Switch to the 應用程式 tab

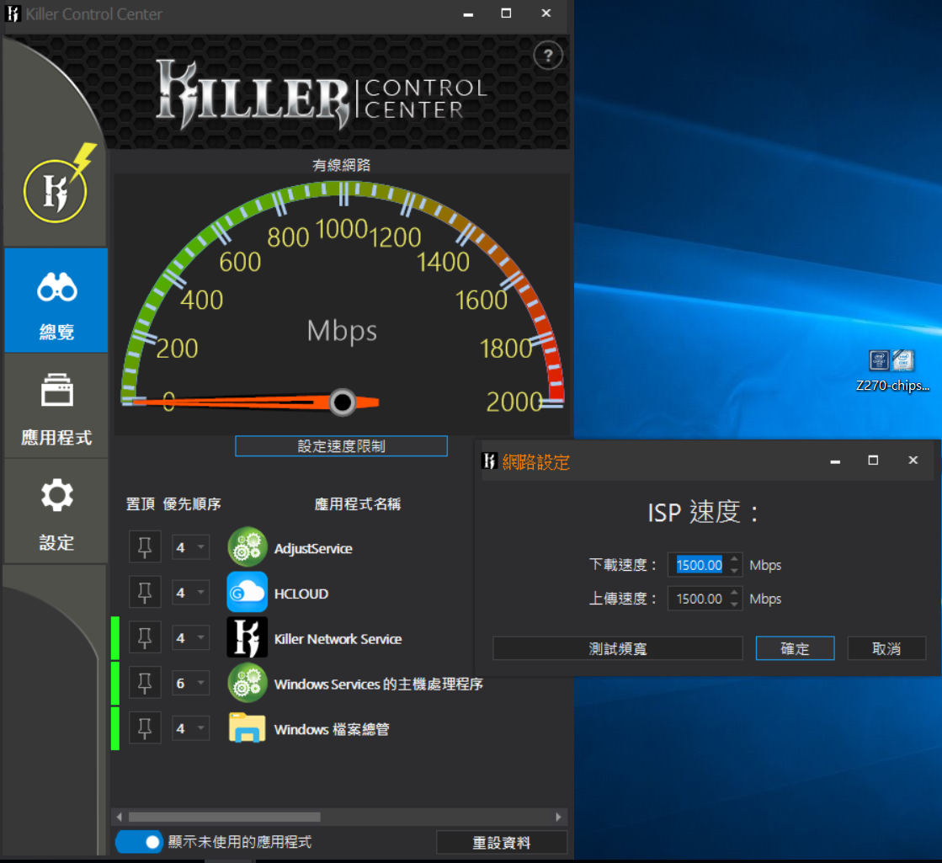(x=56, y=406)
